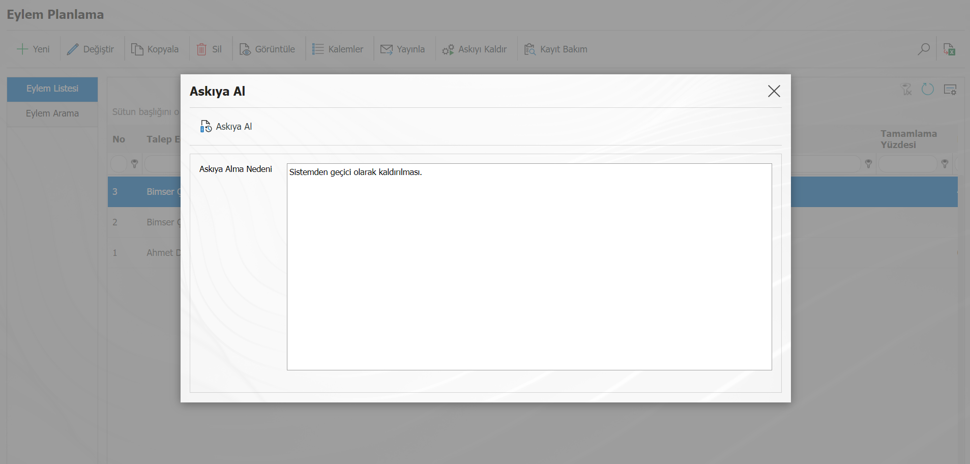Click into the Askıya Alma Nedeni text area
Image resolution: width=970 pixels, height=464 pixels.
tap(529, 267)
